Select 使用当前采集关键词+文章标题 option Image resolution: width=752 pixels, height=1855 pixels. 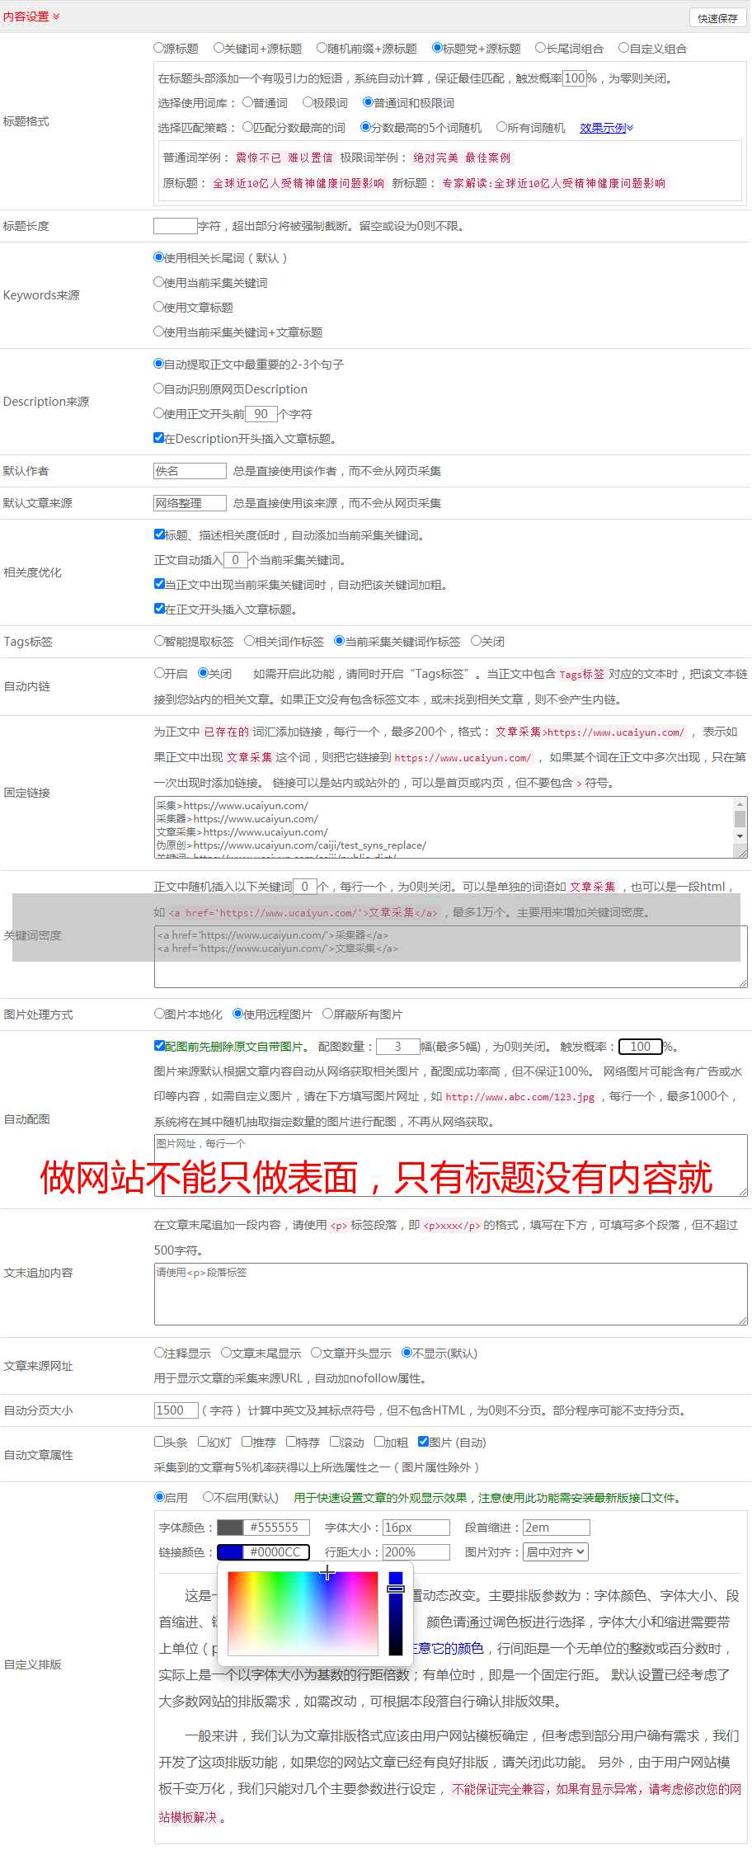[x=159, y=332]
